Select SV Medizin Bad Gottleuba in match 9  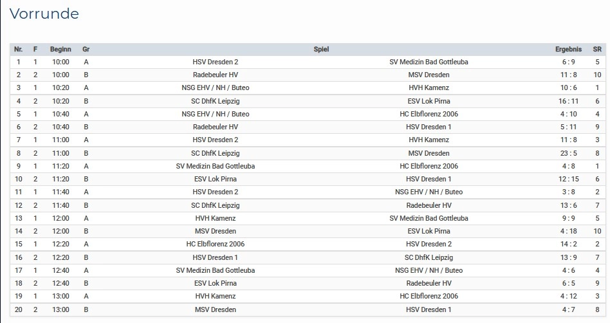coord(215,166)
